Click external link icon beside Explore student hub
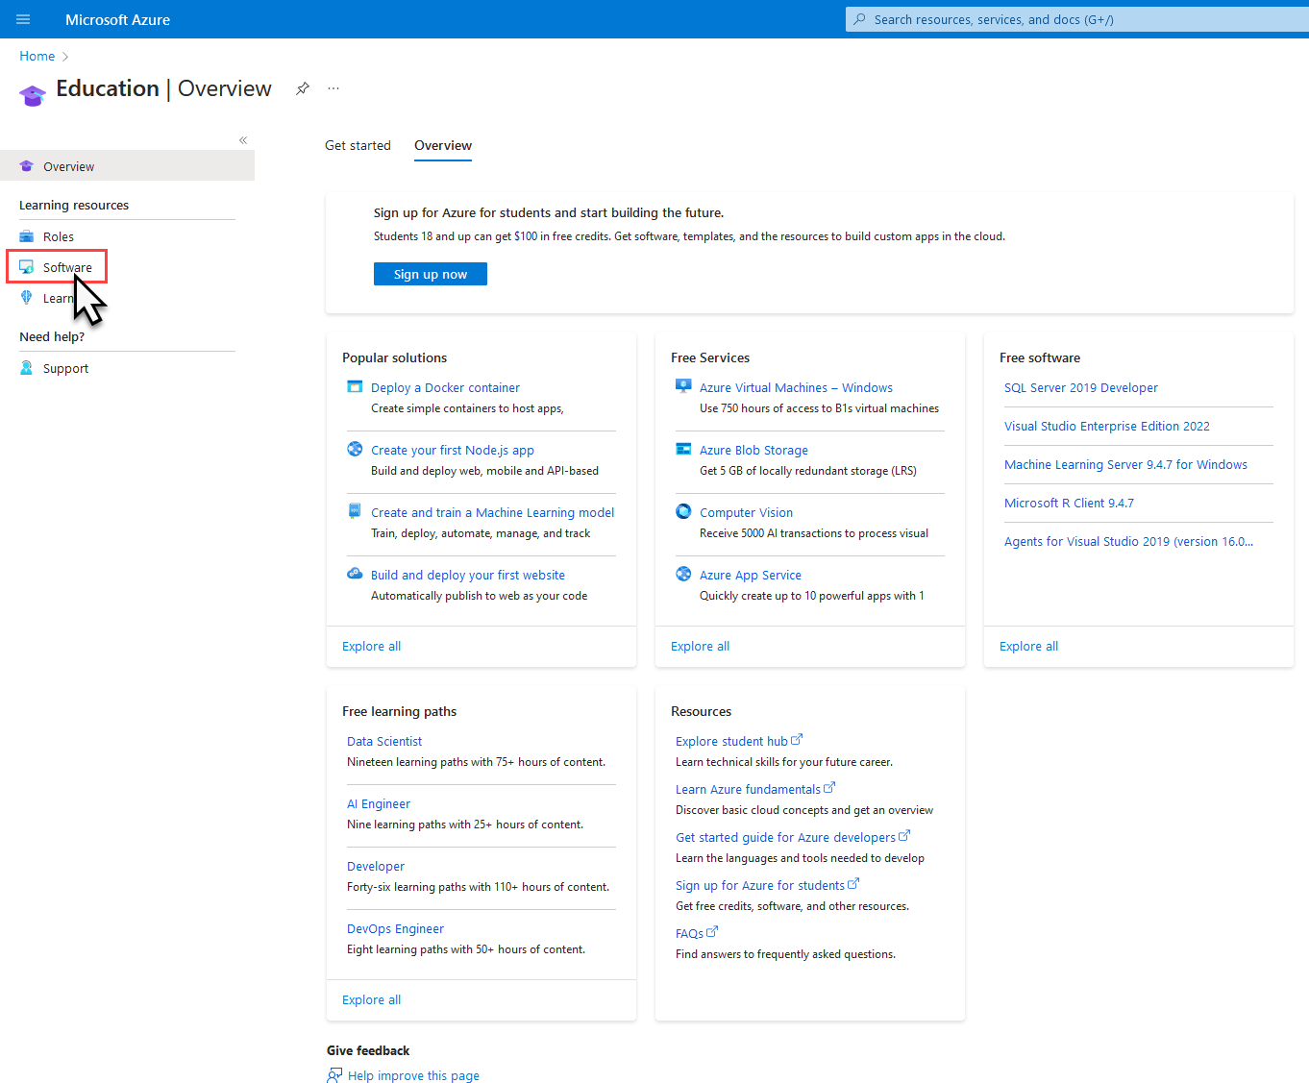1309x1083 pixels. [797, 740]
